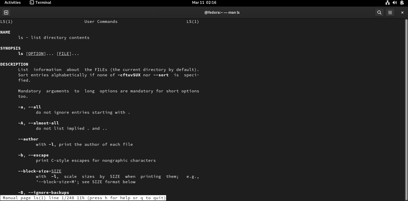Open a new terminal tab
This screenshot has height=201, width=408.
6,12
